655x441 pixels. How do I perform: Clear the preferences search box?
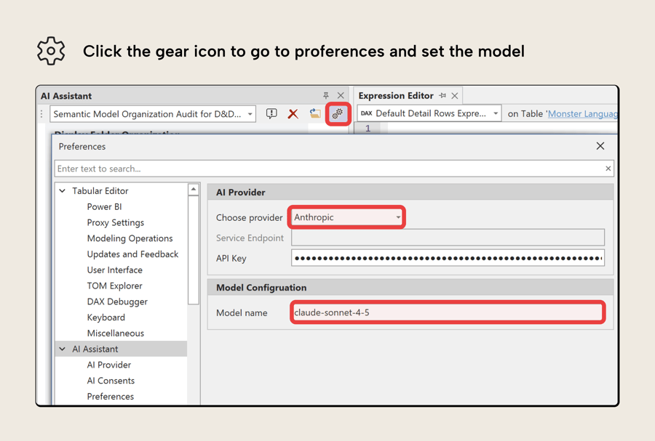[x=608, y=169]
